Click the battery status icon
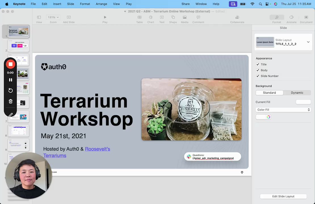The height and width of the screenshot is (204, 315). [243, 4]
